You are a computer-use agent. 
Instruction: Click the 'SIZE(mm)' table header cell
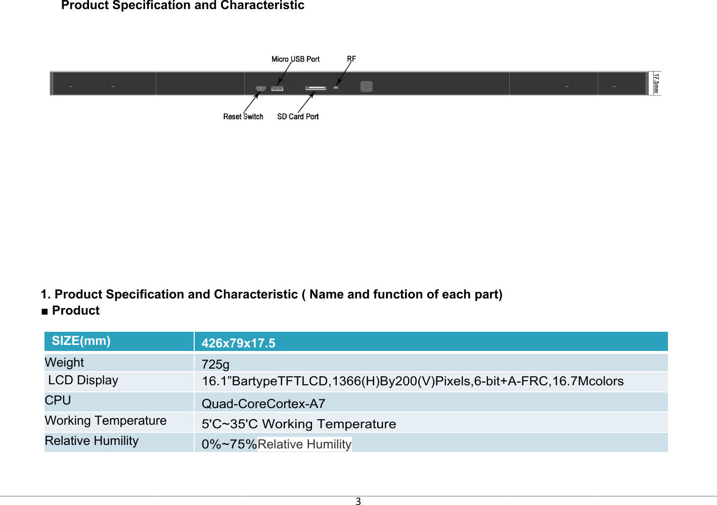click(x=119, y=341)
